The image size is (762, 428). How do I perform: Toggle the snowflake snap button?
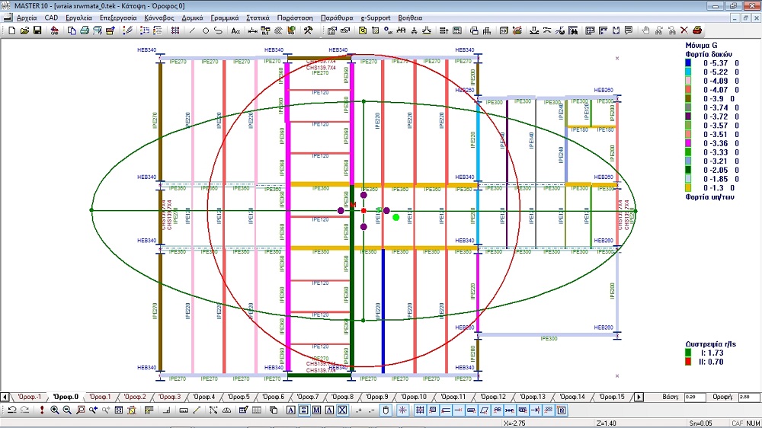402,410
